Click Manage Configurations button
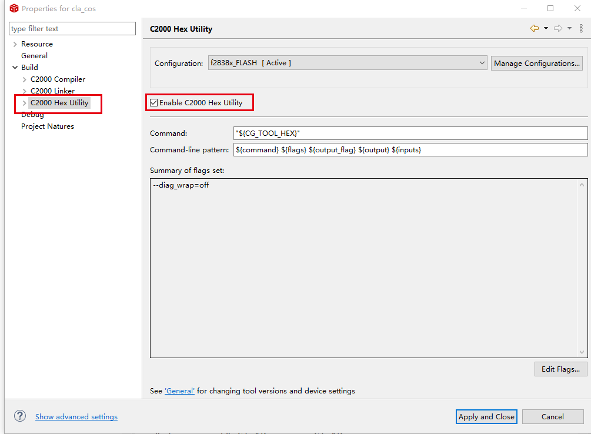Image resolution: width=591 pixels, height=434 pixels. pyautogui.click(x=537, y=63)
